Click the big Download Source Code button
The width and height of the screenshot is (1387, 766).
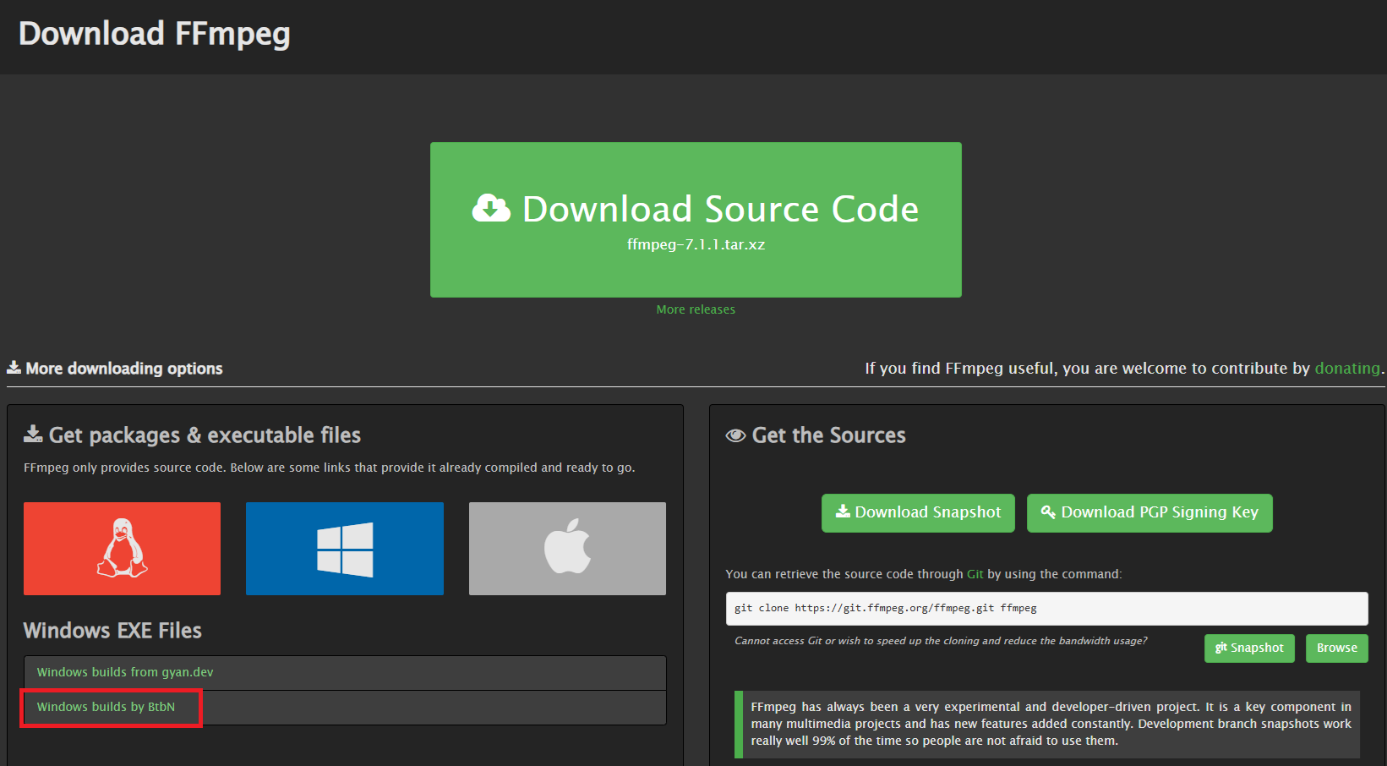tap(696, 220)
